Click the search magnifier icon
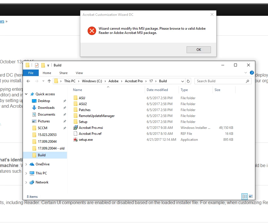Screen dimensions: 268x223 tap(247, 81)
